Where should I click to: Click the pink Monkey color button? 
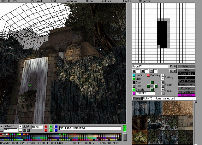(x=148, y=75)
